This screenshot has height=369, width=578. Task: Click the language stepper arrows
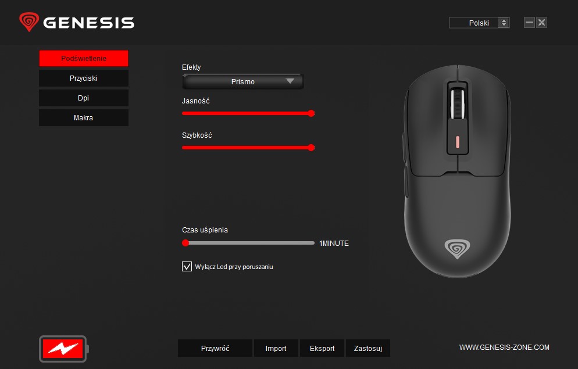504,23
